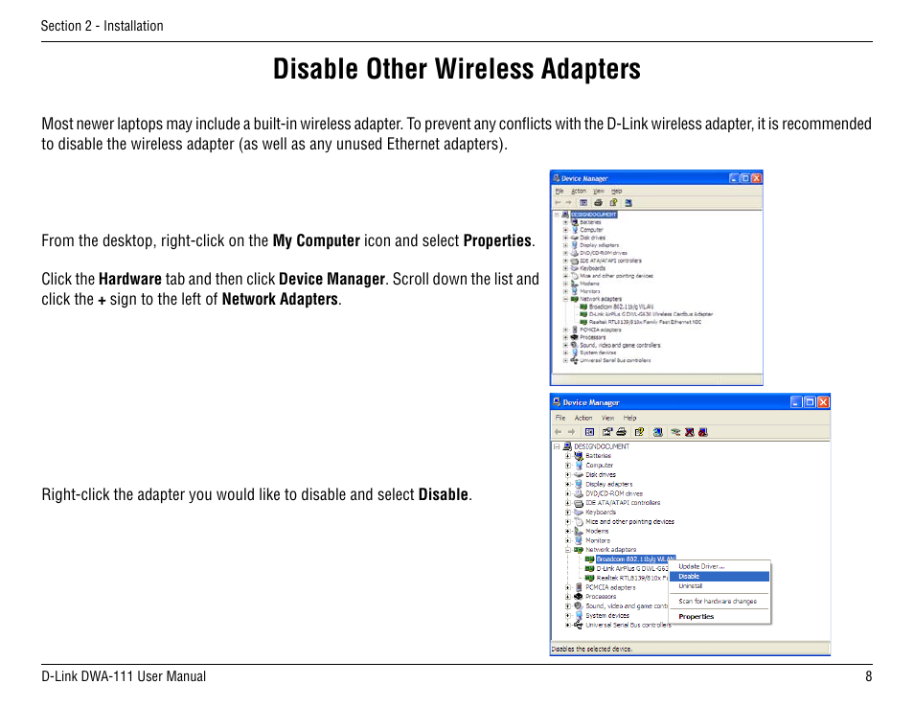Toggle console tree icon in lower Device Manager toolbar
This screenshot has width=914, height=707.
click(x=589, y=432)
